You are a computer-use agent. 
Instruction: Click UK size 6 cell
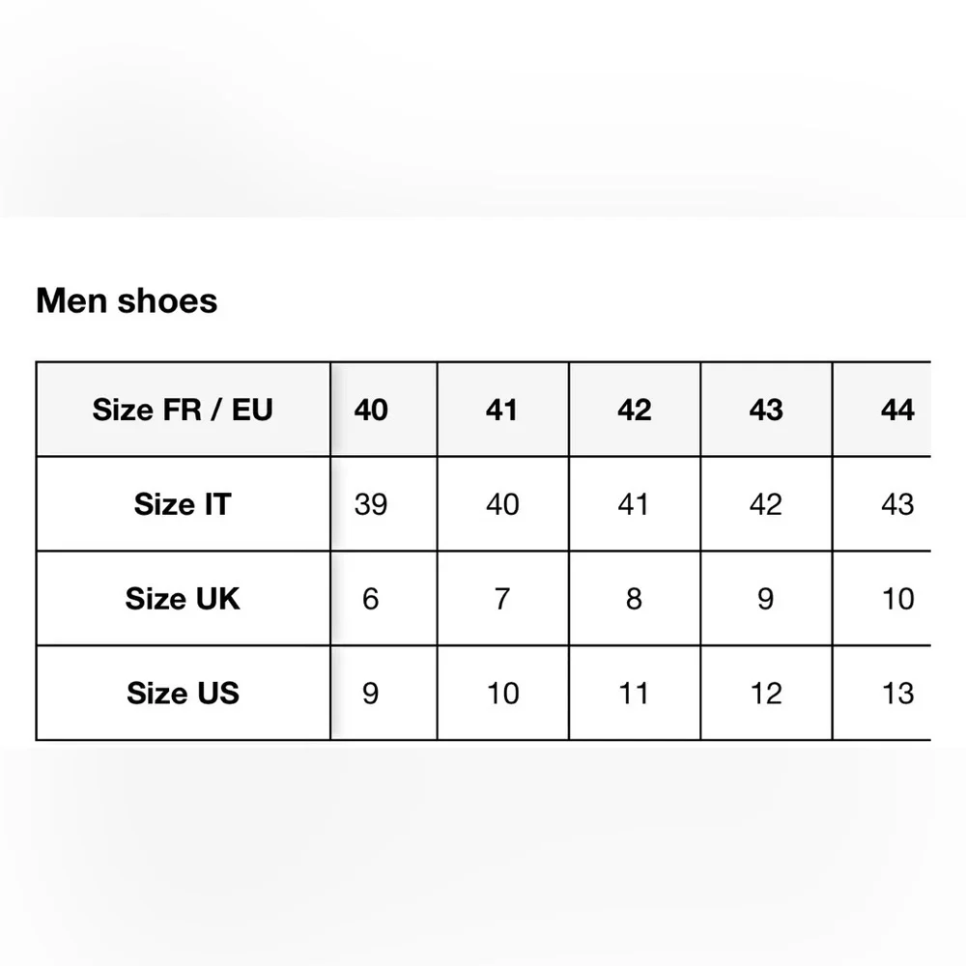click(x=384, y=598)
